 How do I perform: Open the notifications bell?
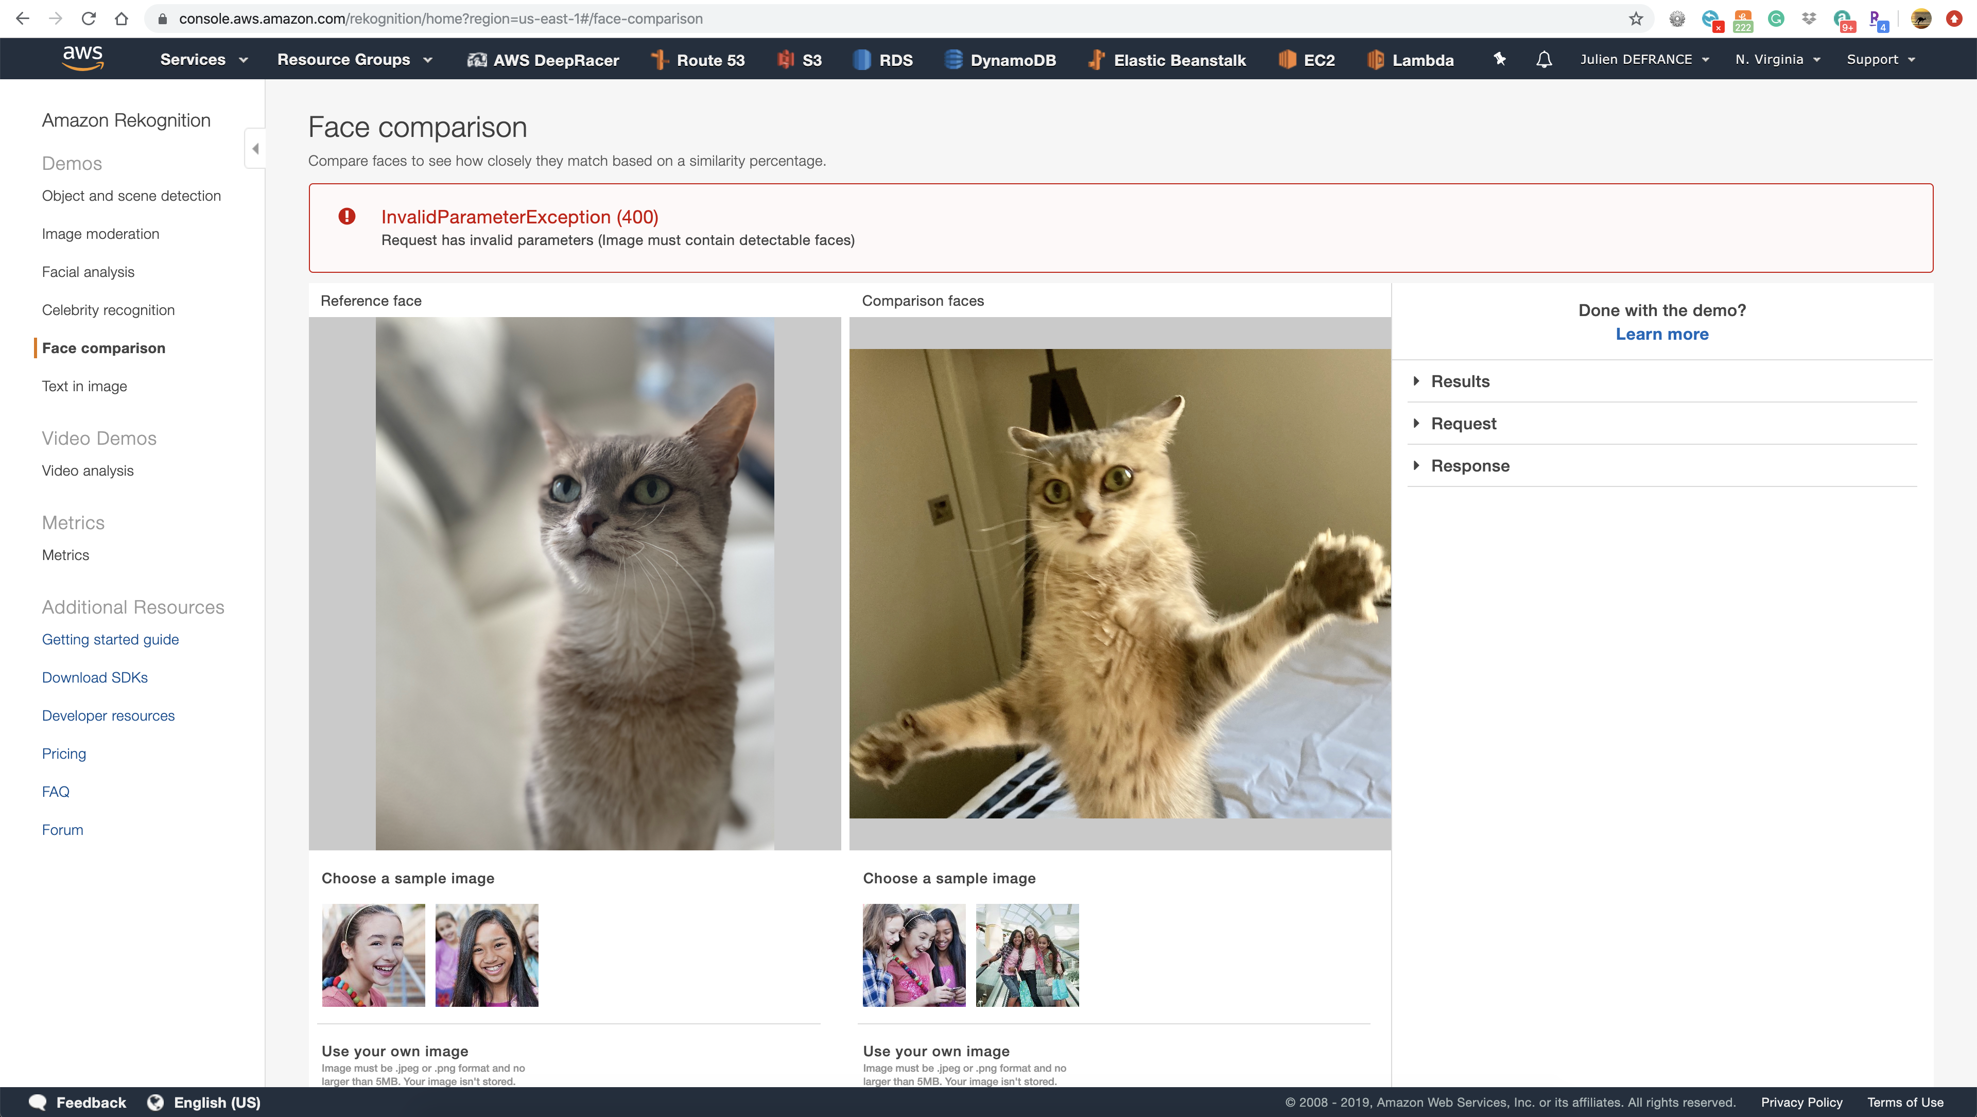[x=1544, y=59]
